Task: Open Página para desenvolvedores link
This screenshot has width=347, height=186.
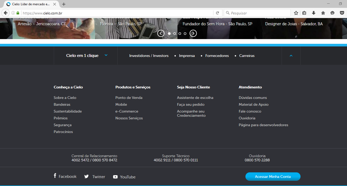Action: pos(263,125)
